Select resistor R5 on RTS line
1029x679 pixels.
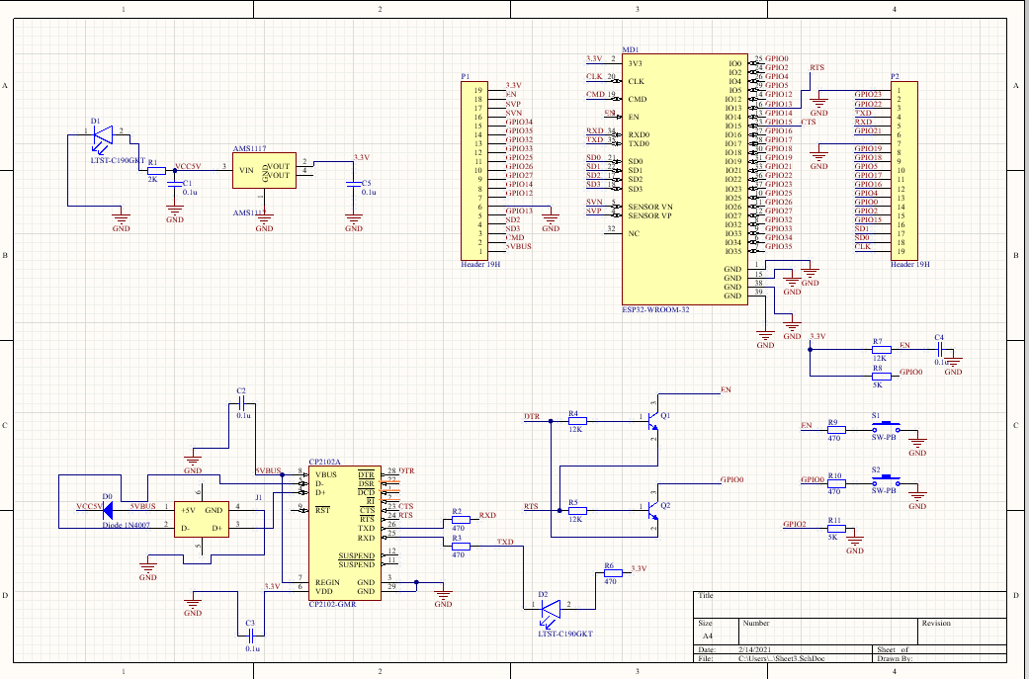click(577, 510)
